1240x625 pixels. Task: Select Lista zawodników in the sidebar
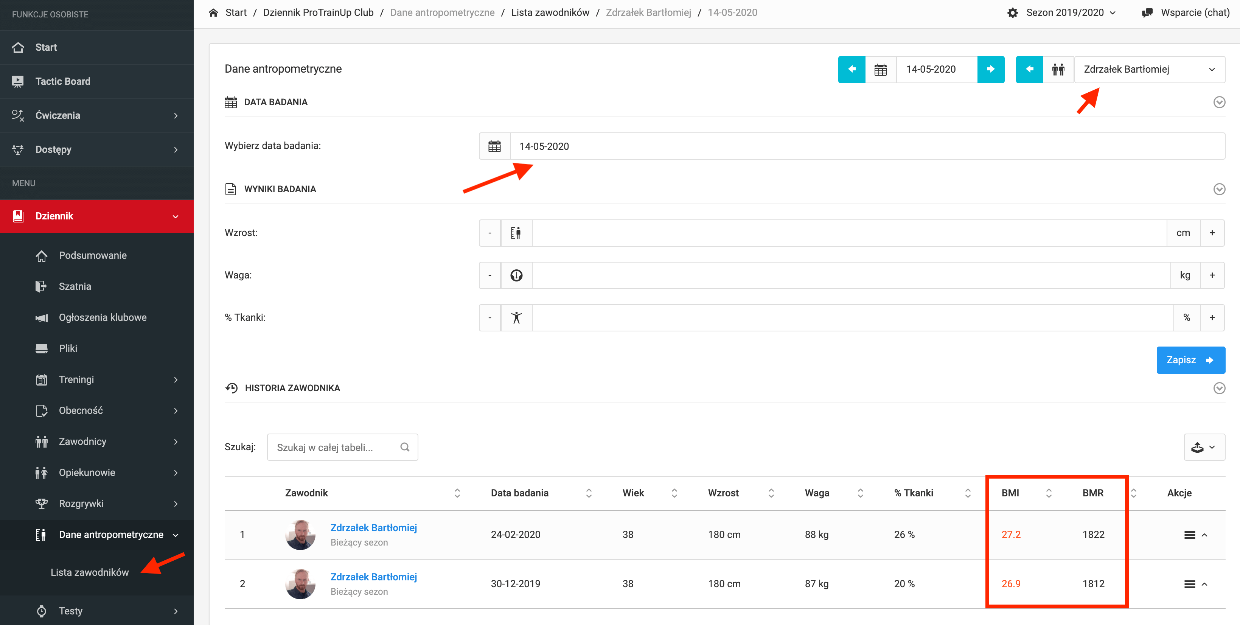(x=90, y=572)
